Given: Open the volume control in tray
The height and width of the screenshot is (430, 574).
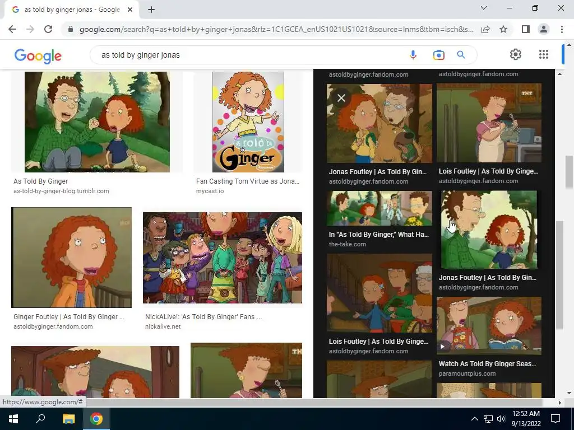Looking at the screenshot, I should pos(501,419).
